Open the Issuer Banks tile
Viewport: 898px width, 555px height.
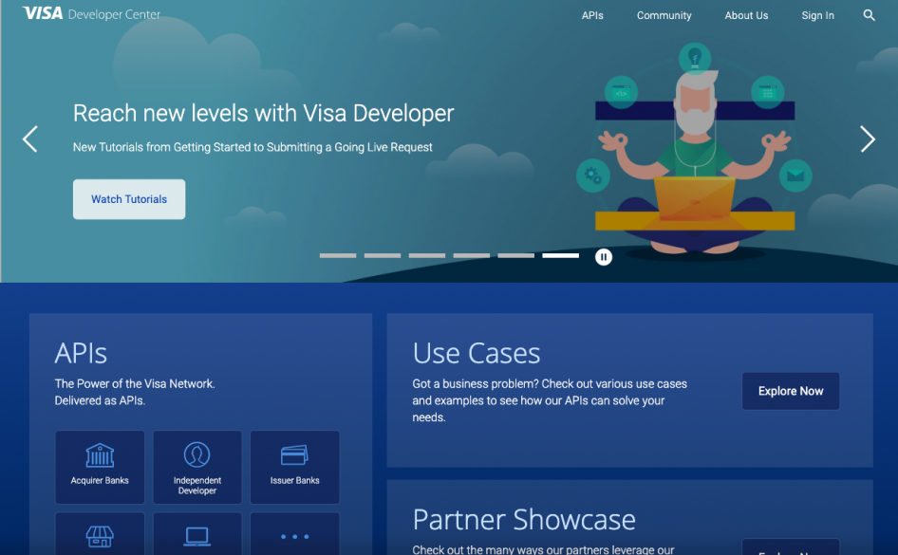click(295, 467)
